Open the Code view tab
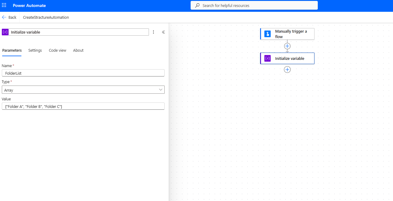 coord(57,50)
